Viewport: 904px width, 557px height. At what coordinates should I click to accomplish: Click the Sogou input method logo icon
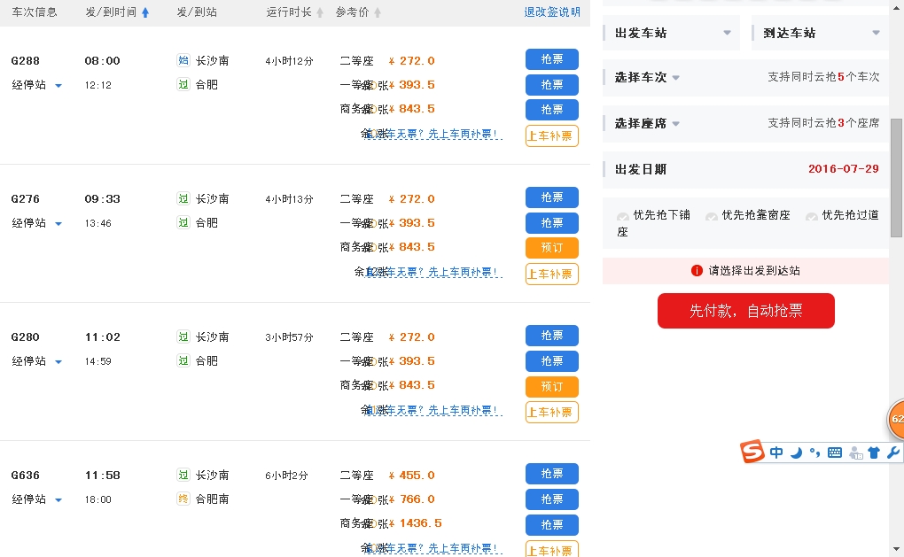pyautogui.click(x=752, y=452)
